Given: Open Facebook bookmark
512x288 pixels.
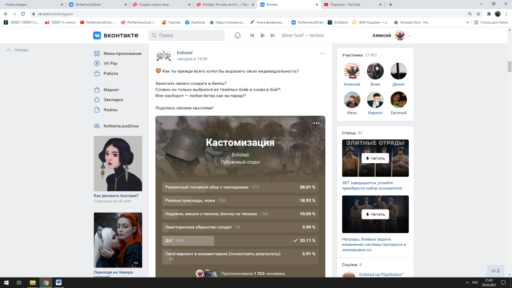Looking at the screenshot, I should coord(195,22).
